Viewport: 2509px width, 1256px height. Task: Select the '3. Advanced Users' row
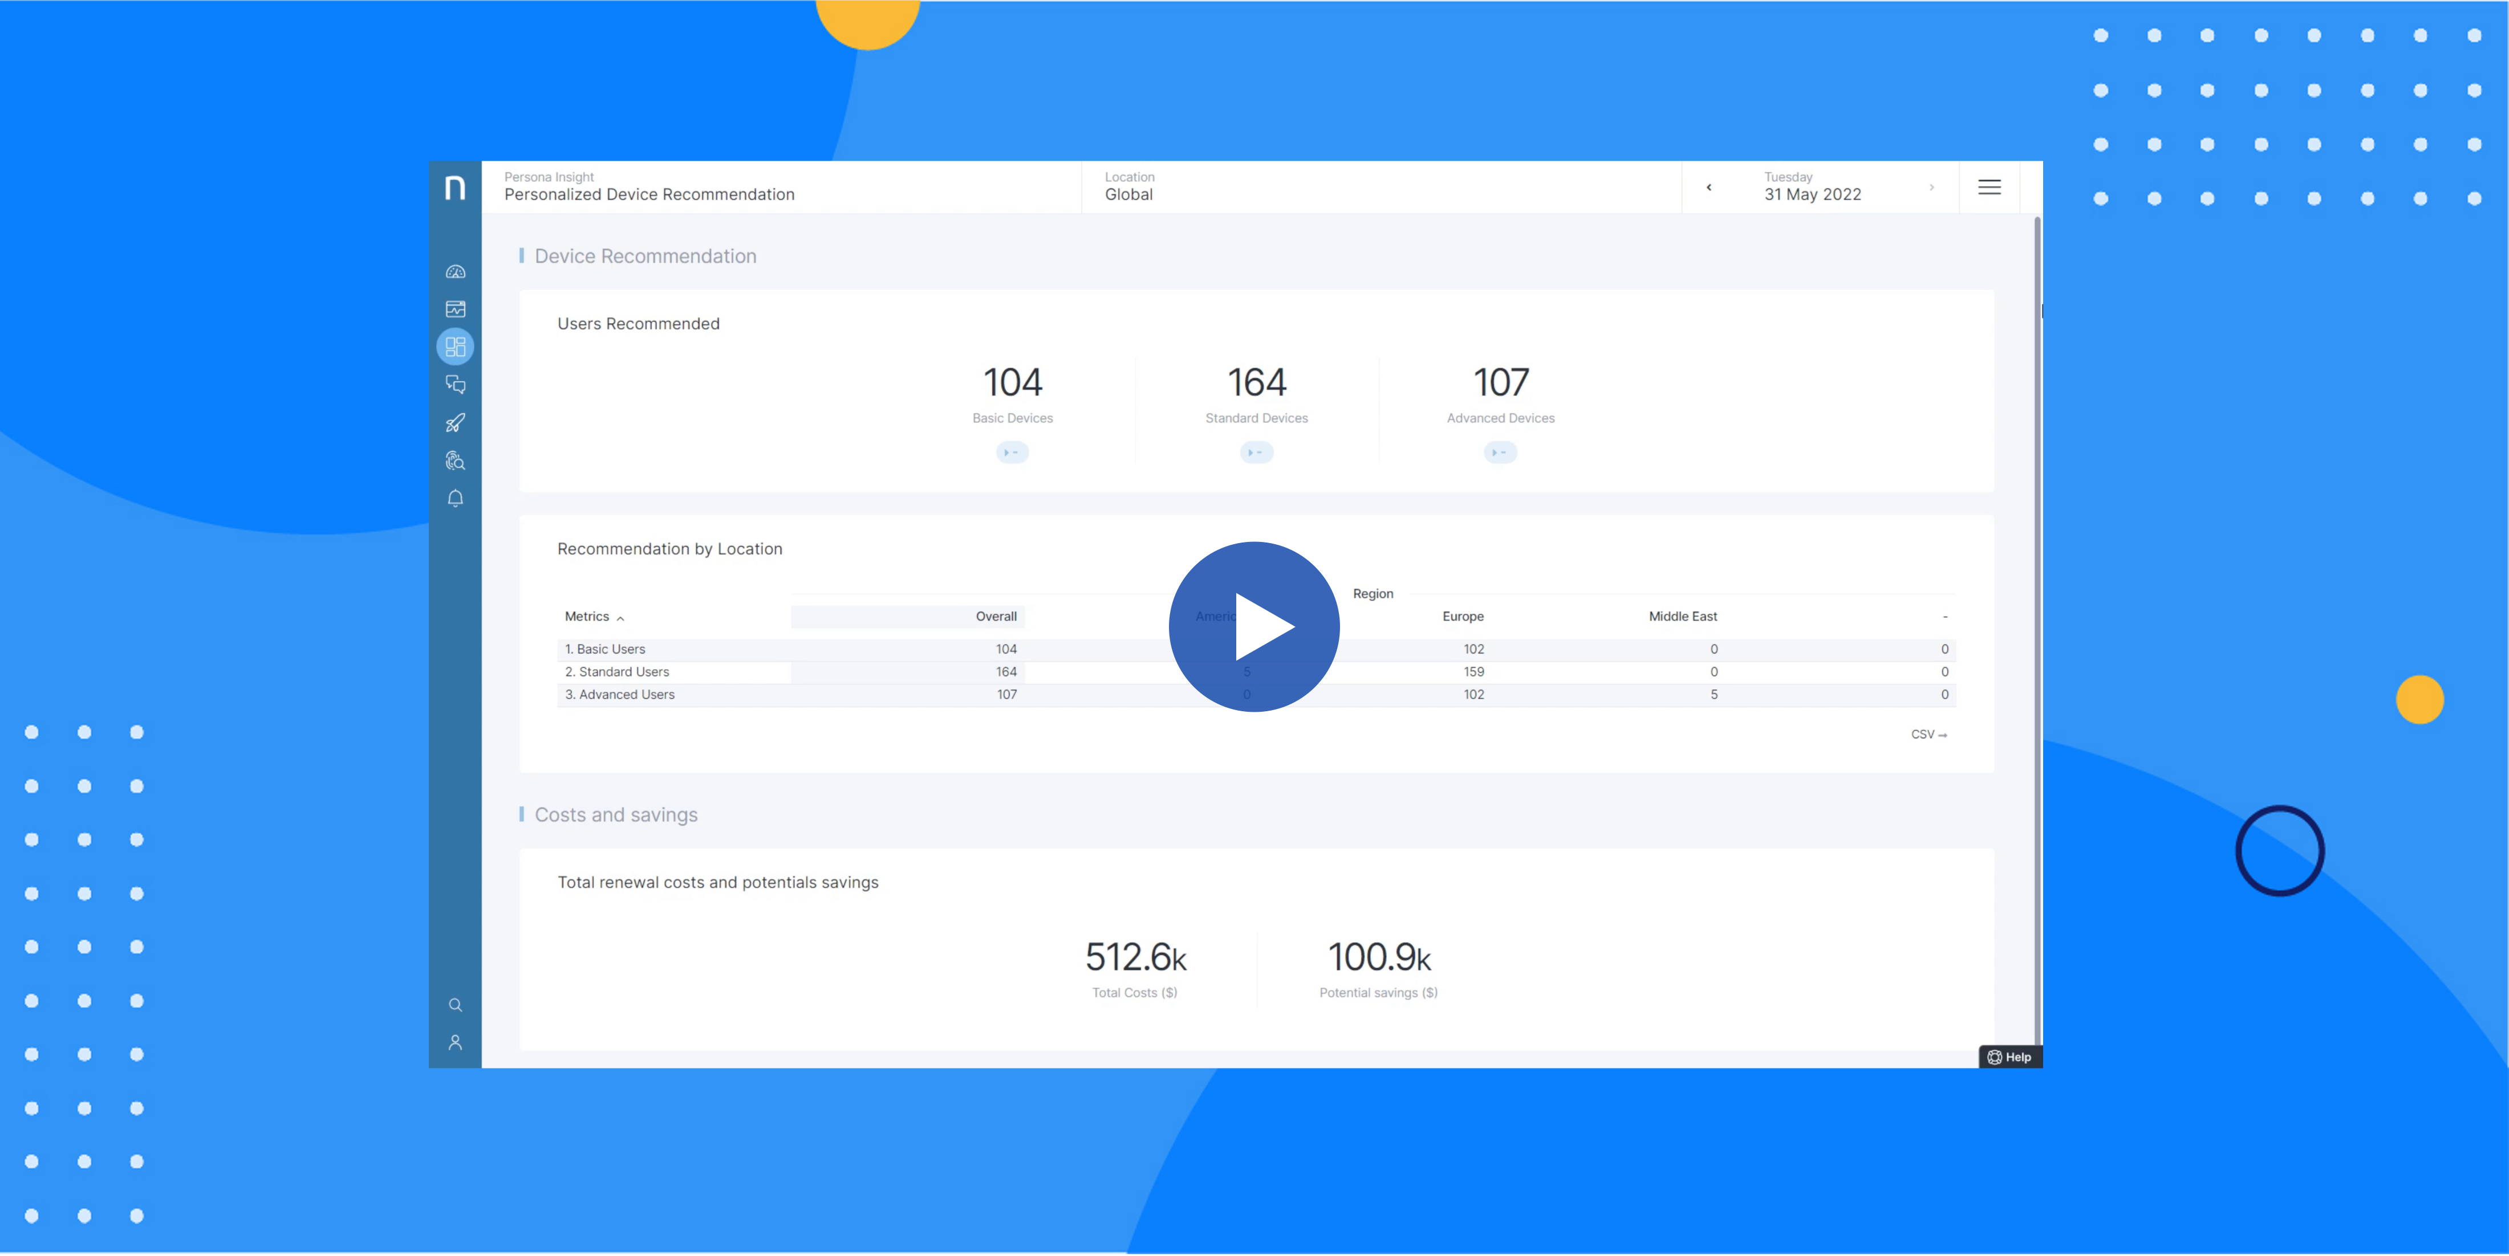(1256, 694)
